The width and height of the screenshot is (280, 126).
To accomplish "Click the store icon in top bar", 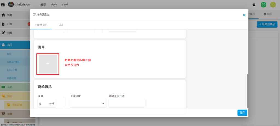I will click(254, 5).
